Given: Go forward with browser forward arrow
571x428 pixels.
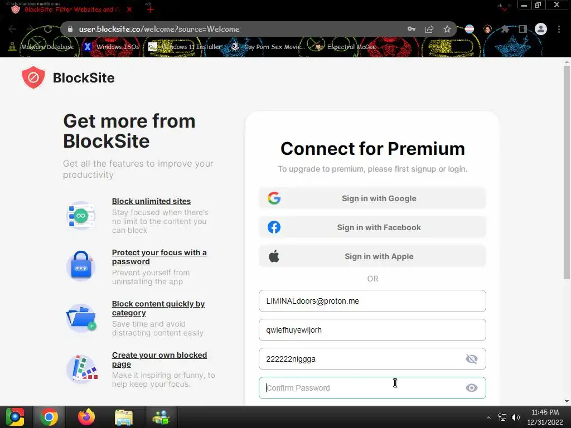Looking at the screenshot, I should point(30,29).
